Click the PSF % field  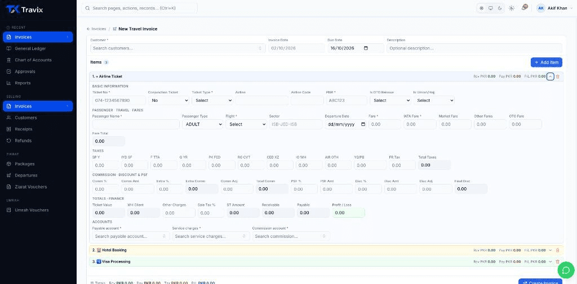point(304,189)
